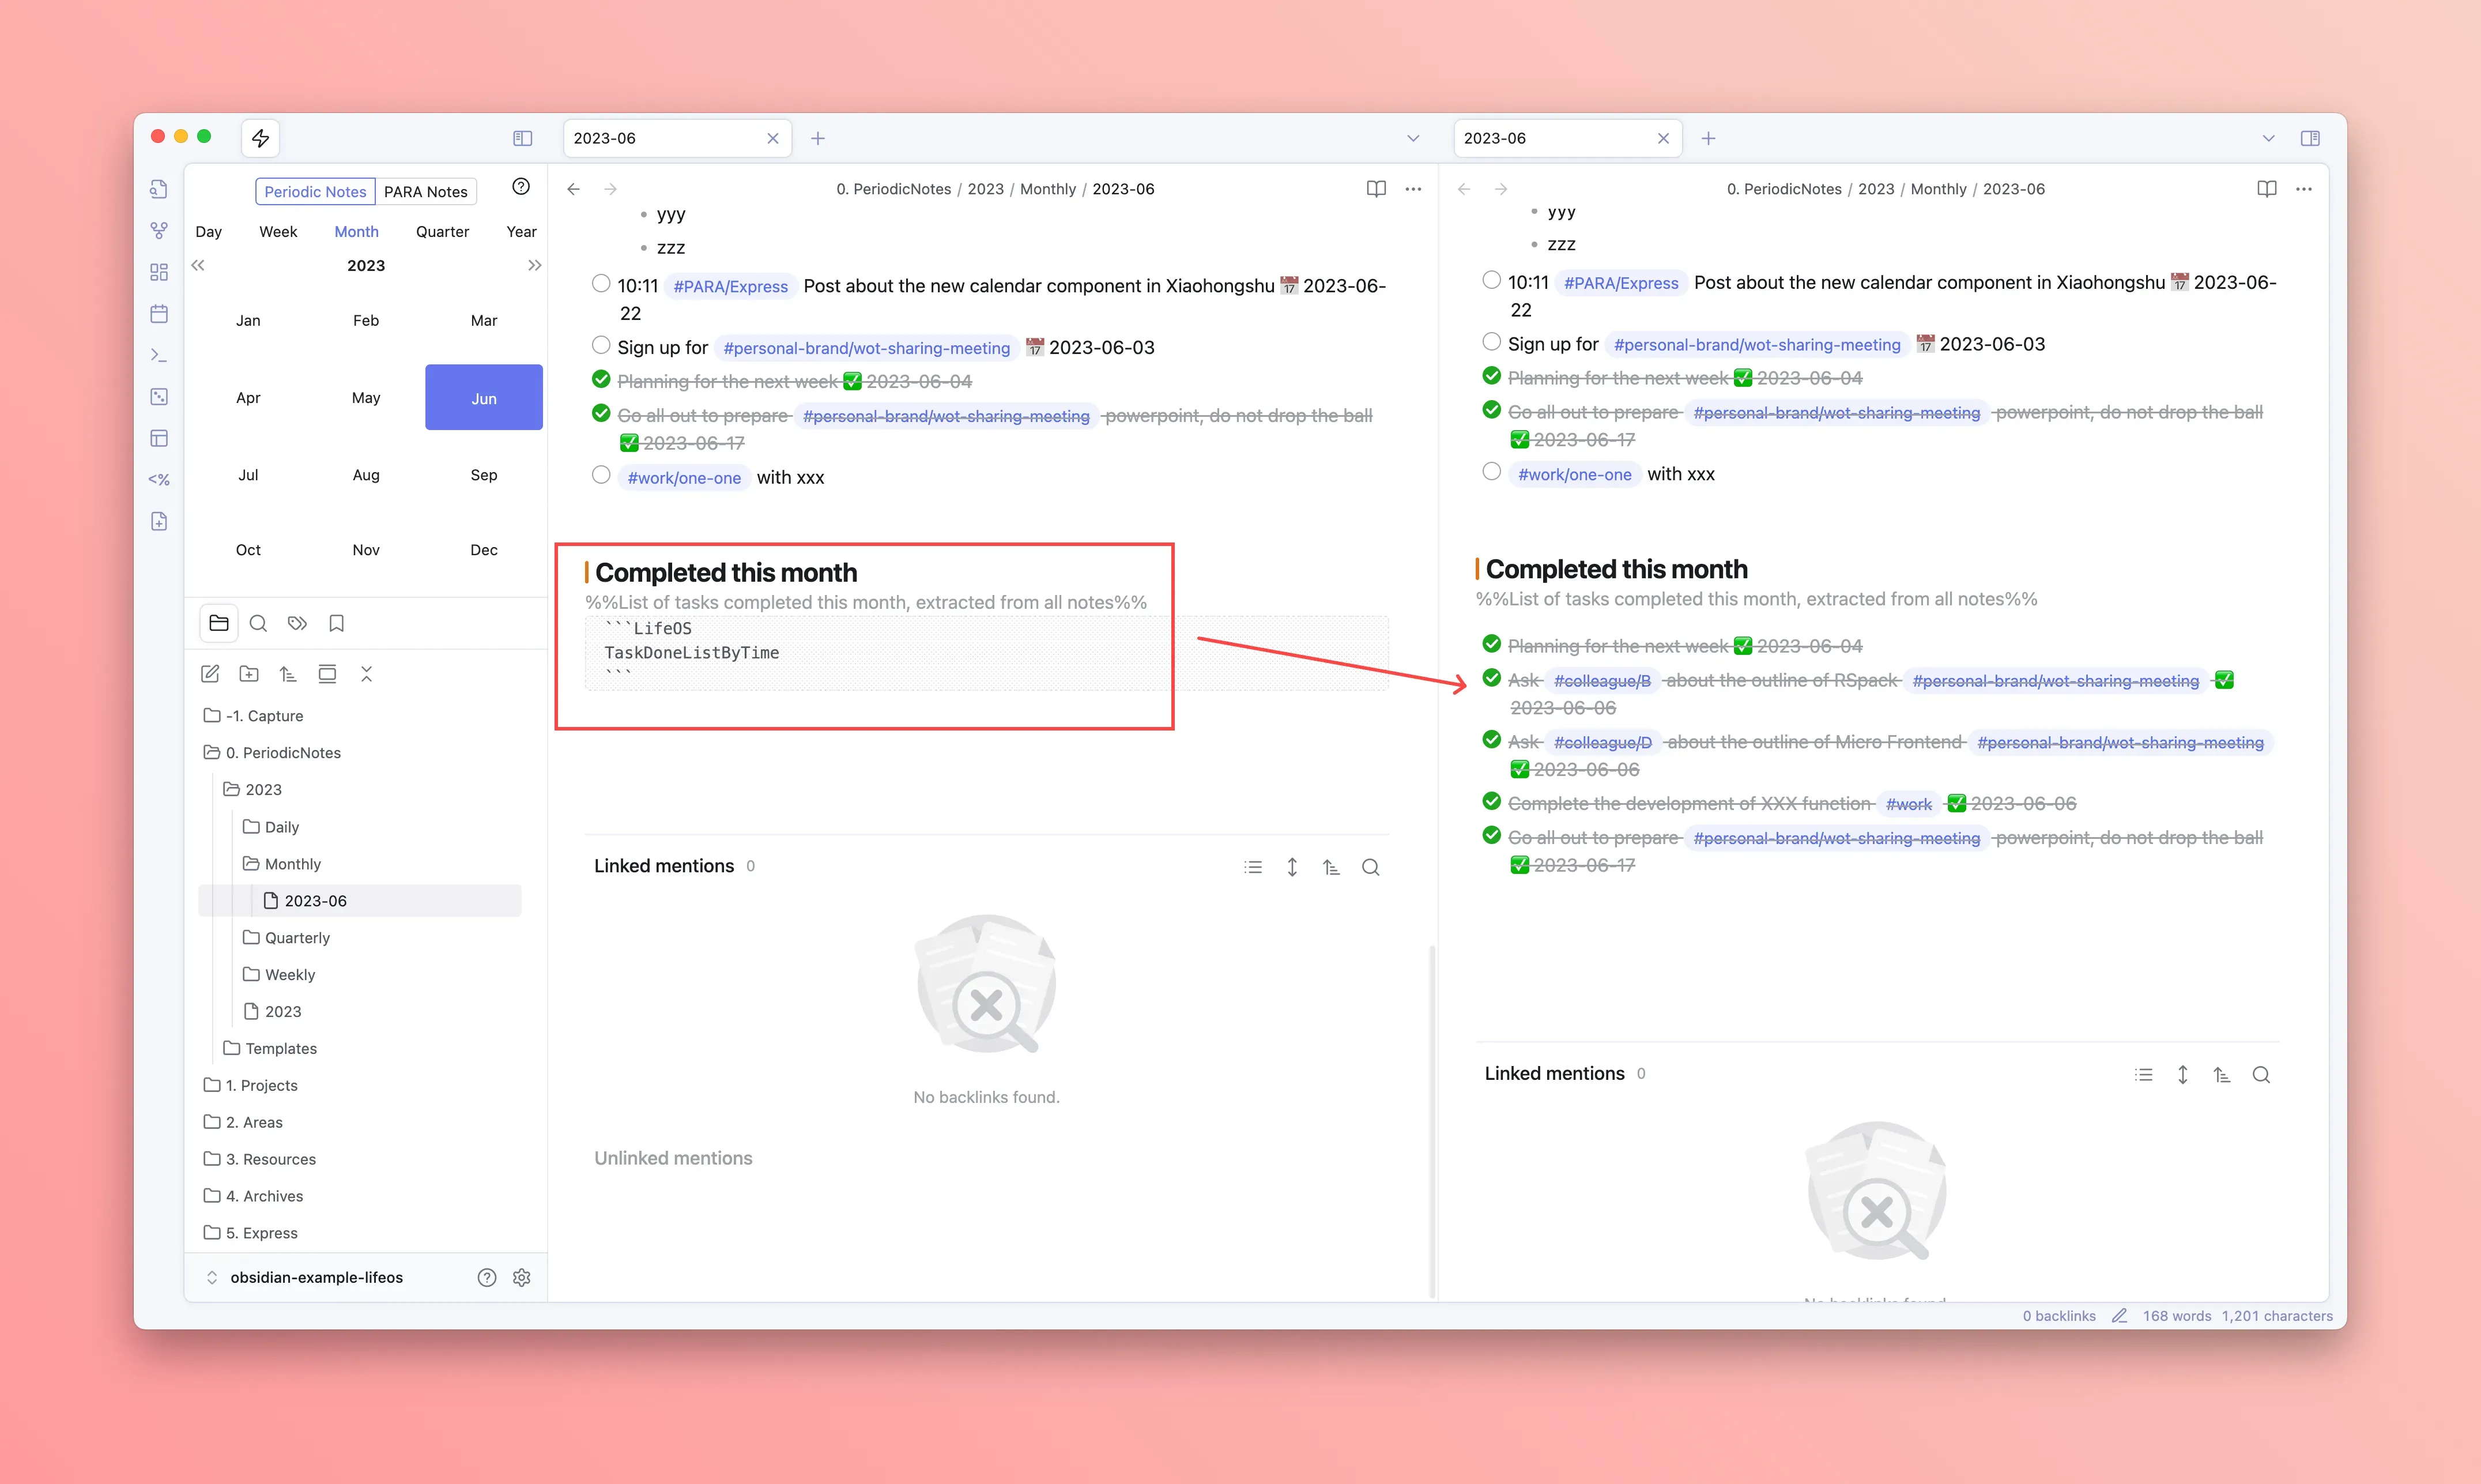The image size is (2481, 1484).
Task: Open command palette ribbon icon
Action: tap(159, 355)
